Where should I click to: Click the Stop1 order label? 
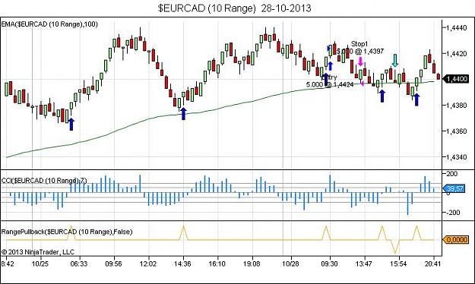pos(359,44)
